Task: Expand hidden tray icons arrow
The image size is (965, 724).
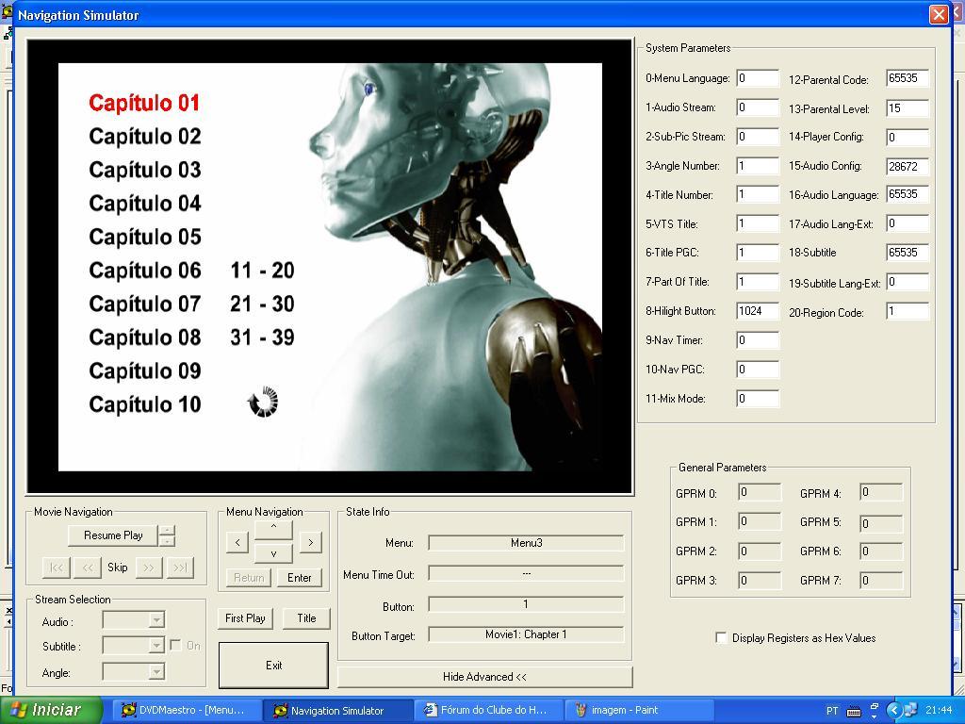Action: pos(895,711)
